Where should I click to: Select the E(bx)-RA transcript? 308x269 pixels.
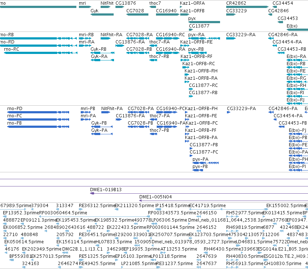tap(297, 60)
